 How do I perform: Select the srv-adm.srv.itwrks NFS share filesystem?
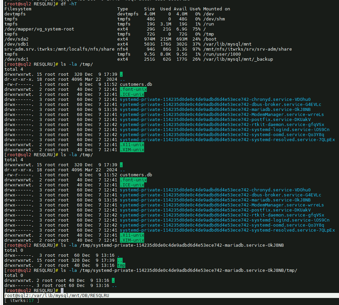coord(59,49)
